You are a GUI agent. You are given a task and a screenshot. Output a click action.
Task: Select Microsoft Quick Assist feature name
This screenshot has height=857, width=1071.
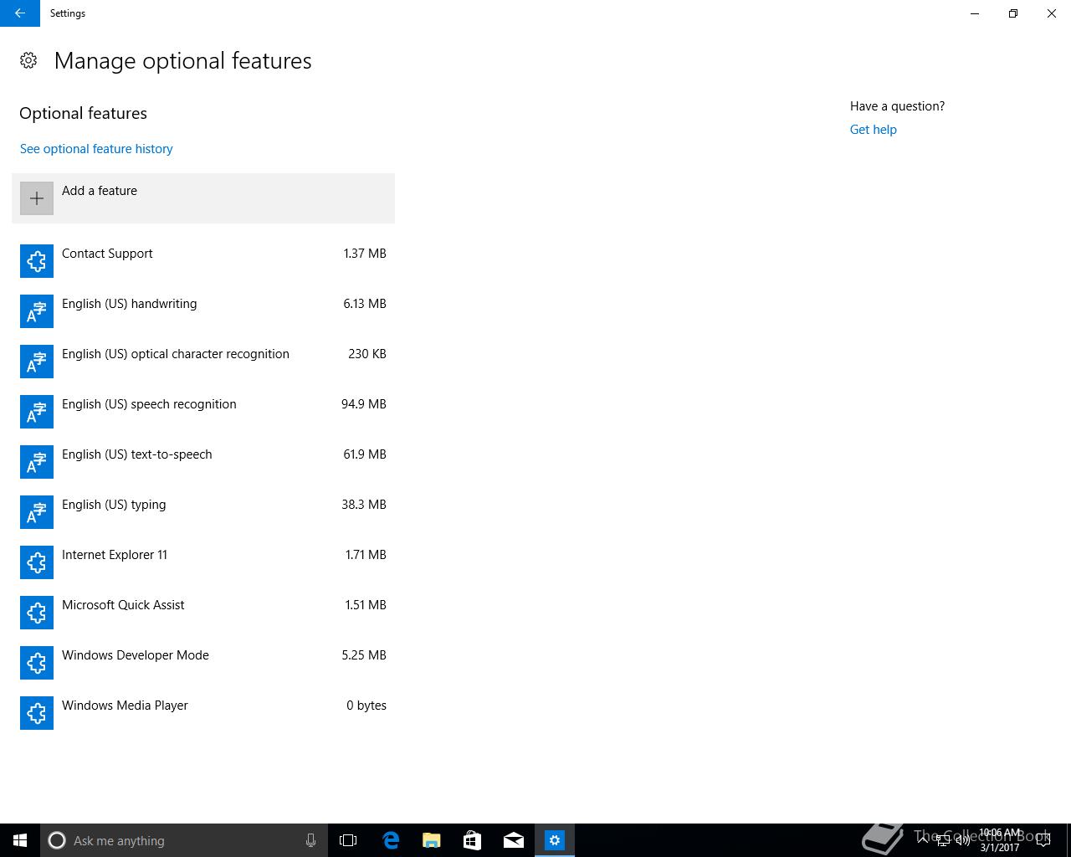pyautogui.click(x=123, y=605)
